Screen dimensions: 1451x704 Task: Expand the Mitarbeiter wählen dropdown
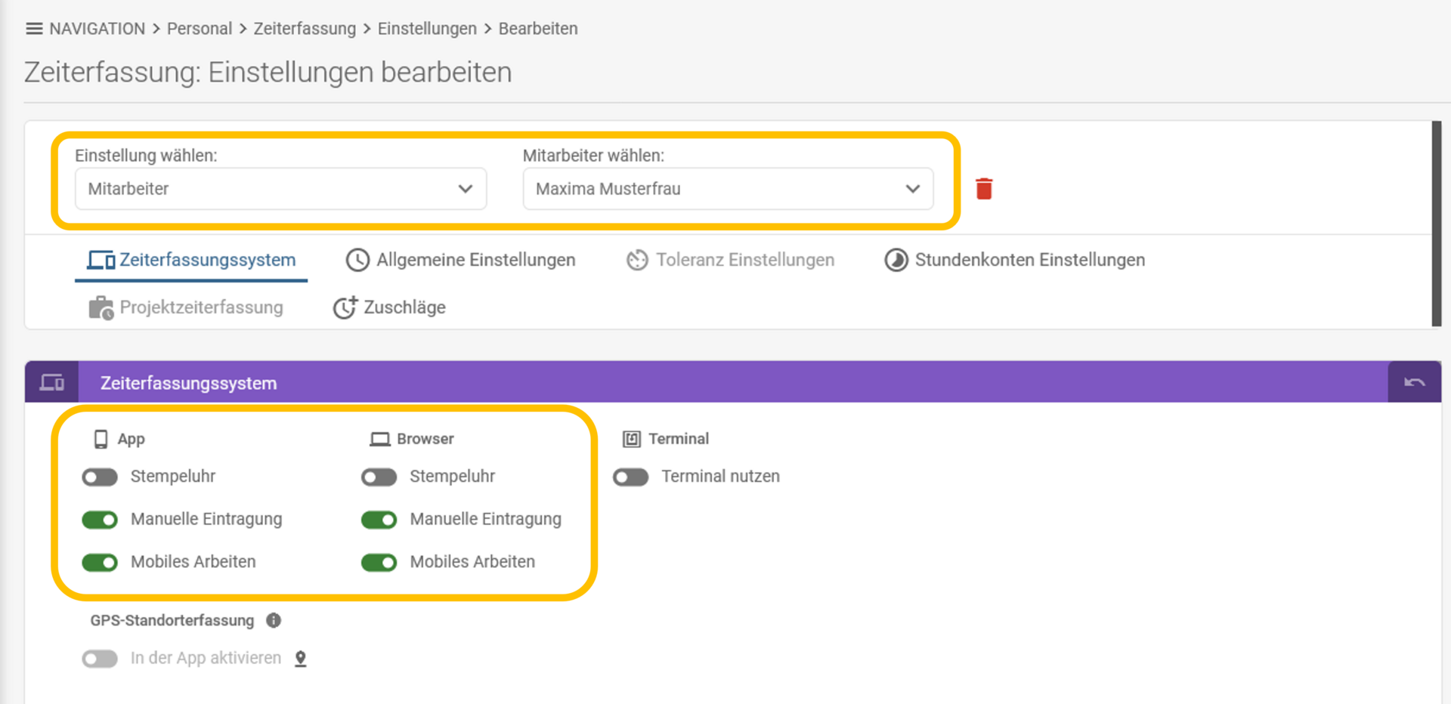[727, 189]
